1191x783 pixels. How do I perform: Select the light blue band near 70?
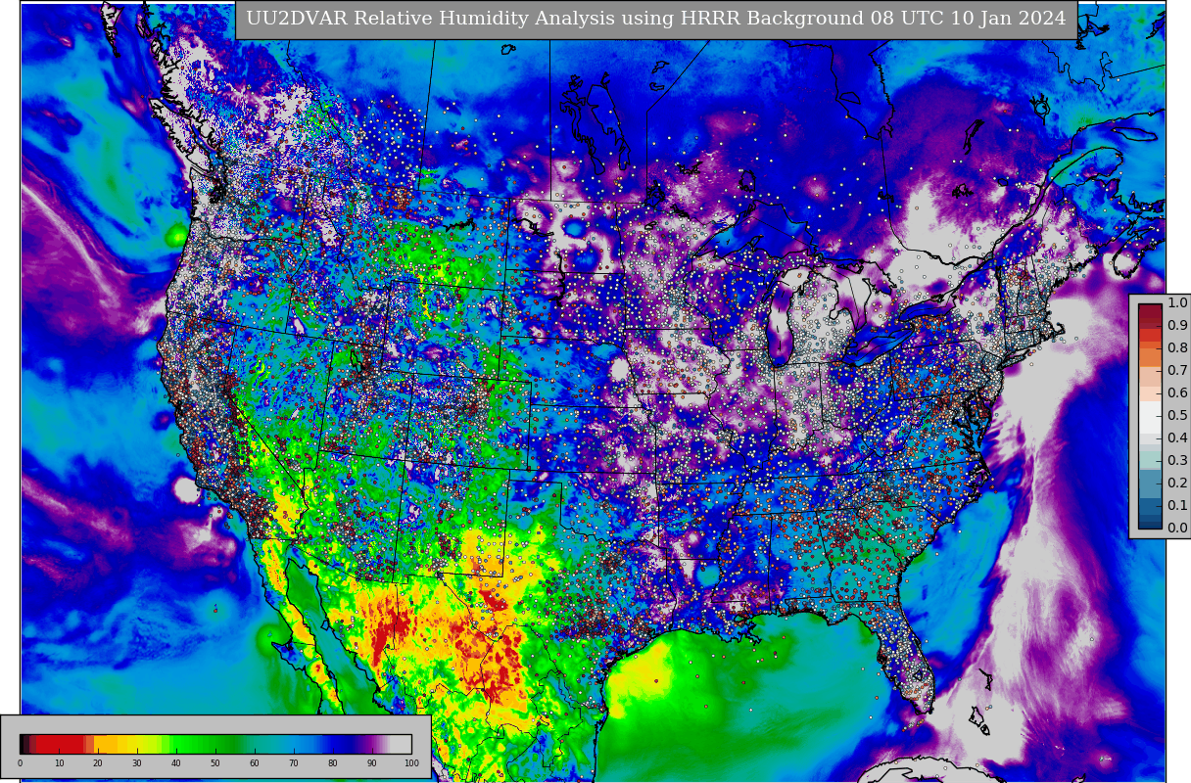tap(294, 744)
